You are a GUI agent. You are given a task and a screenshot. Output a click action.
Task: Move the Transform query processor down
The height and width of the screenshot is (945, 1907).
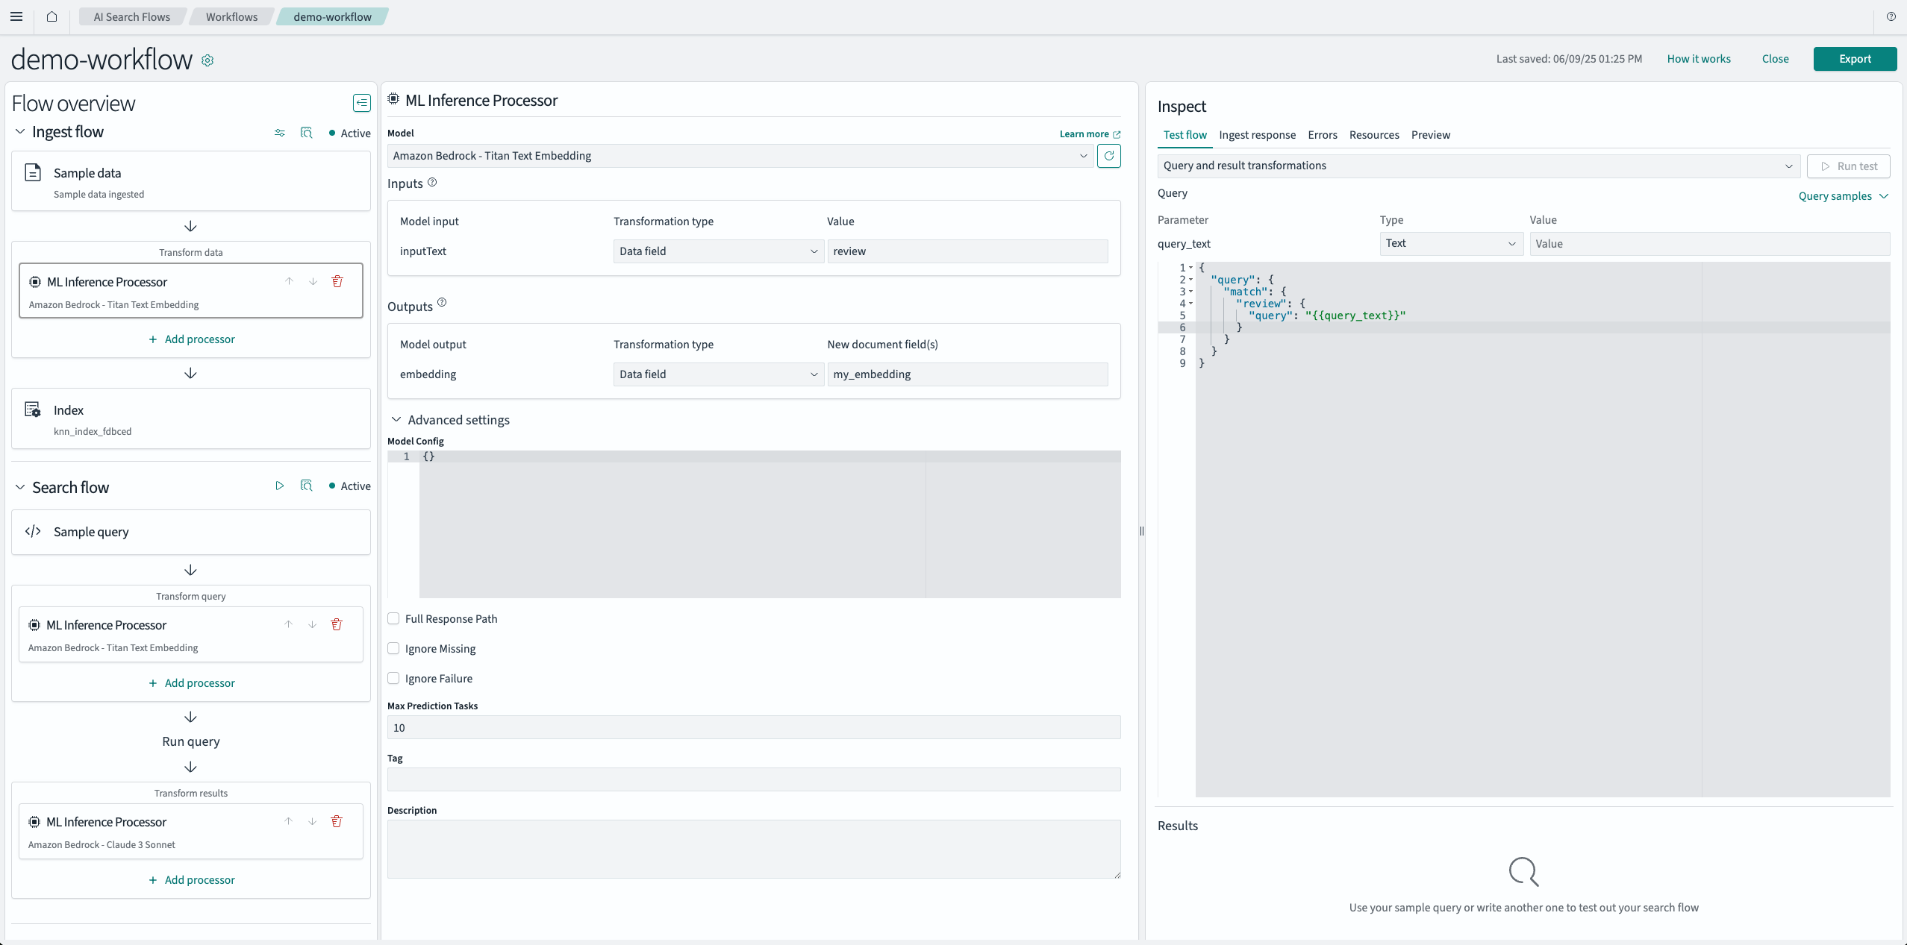pyautogui.click(x=313, y=624)
